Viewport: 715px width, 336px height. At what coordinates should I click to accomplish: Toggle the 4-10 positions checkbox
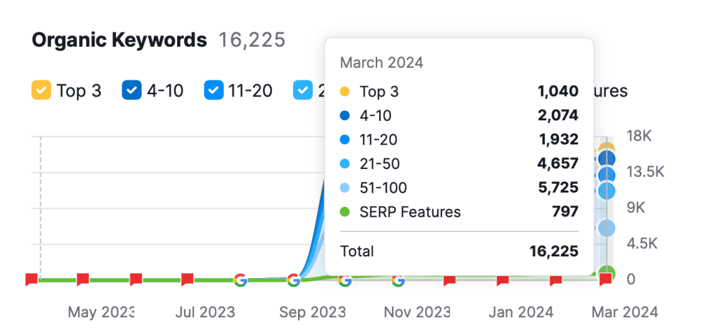point(132,91)
